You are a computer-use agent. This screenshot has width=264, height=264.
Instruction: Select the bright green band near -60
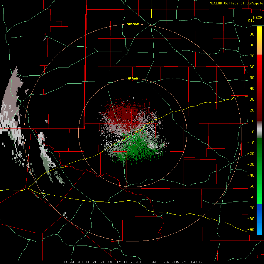259,199
